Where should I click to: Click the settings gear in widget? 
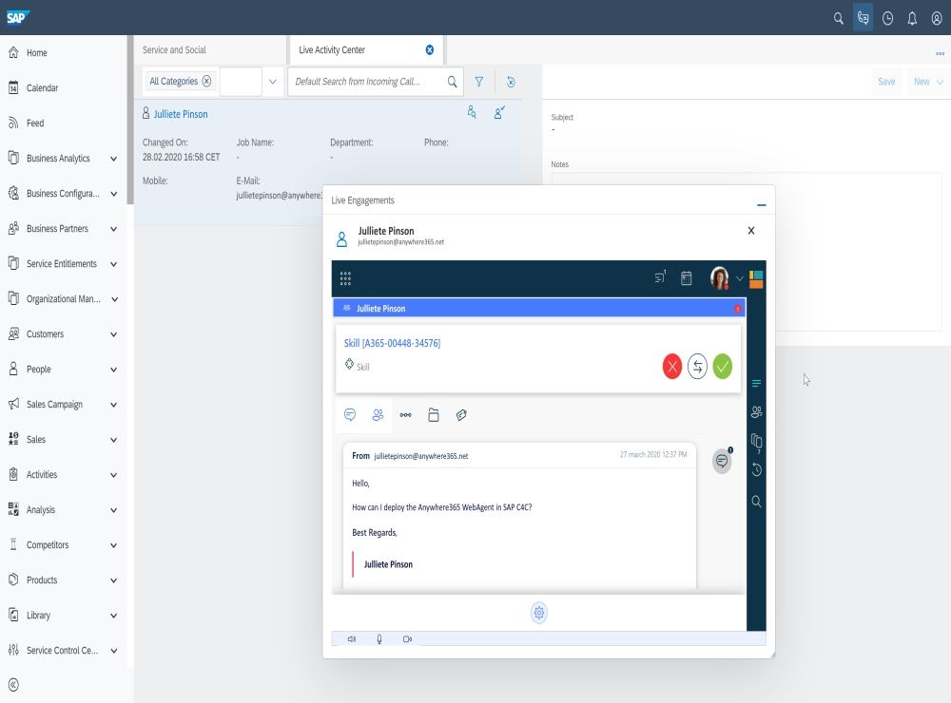point(538,613)
